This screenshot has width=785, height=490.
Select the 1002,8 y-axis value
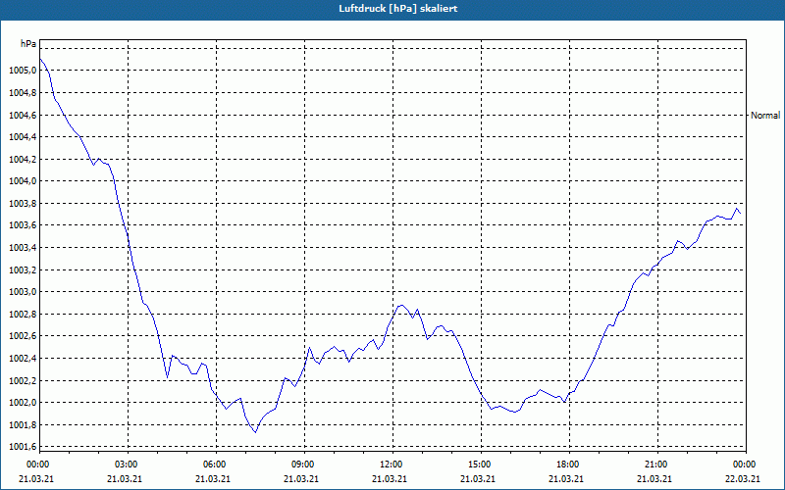(23, 314)
